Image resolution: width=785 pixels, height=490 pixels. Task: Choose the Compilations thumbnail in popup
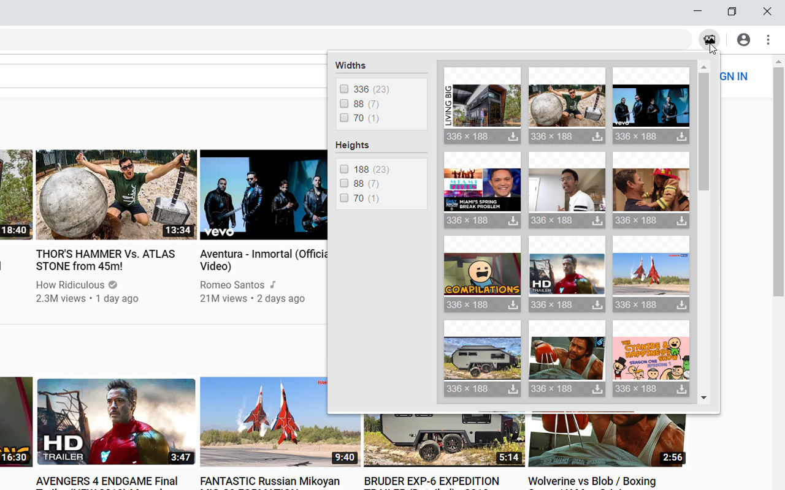click(482, 274)
